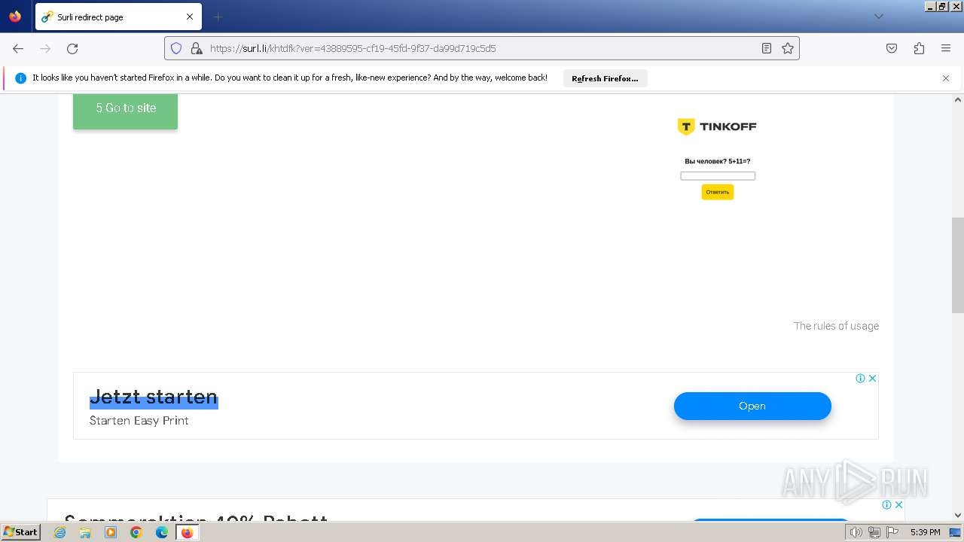The height and width of the screenshot is (542, 964).
Task: Close the Easy Print advertisement
Action: (872, 379)
